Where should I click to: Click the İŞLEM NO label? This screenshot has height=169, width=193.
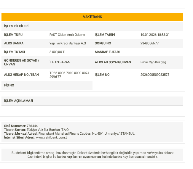[102, 75]
